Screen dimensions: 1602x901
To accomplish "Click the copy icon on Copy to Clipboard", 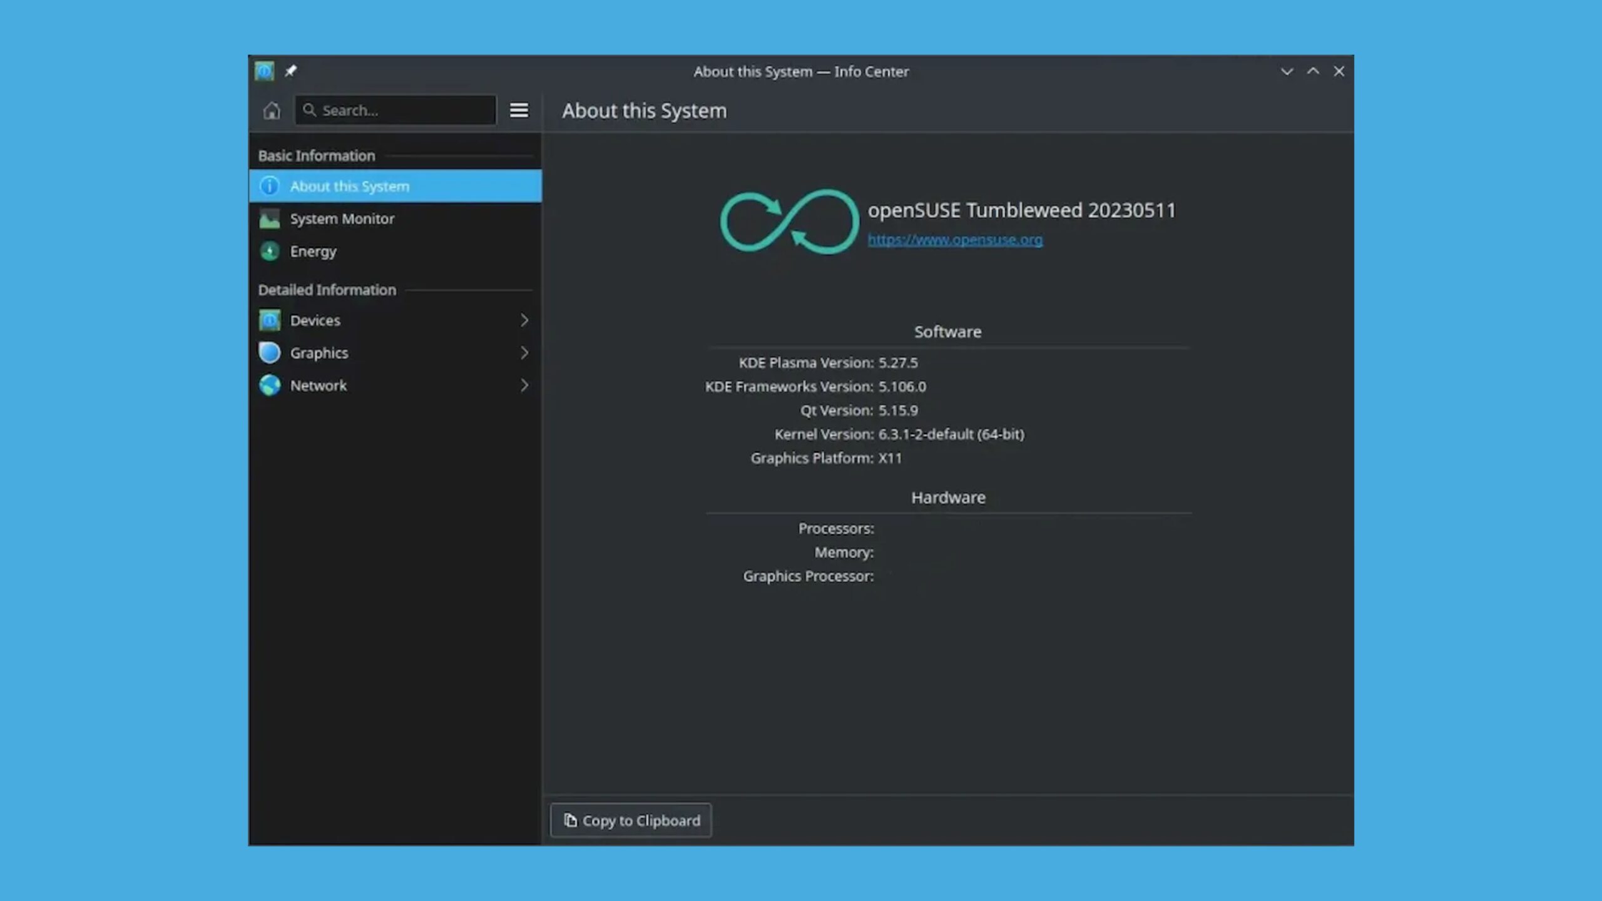I will [570, 820].
